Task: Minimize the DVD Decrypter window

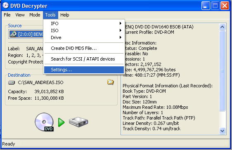Action: pyautogui.click(x=206, y=6)
